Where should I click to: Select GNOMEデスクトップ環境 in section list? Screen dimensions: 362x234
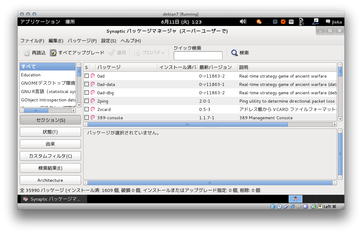48,83
